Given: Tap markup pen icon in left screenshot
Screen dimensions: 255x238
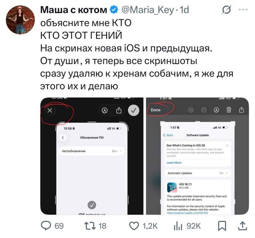Looking at the screenshot, I should (104, 111).
